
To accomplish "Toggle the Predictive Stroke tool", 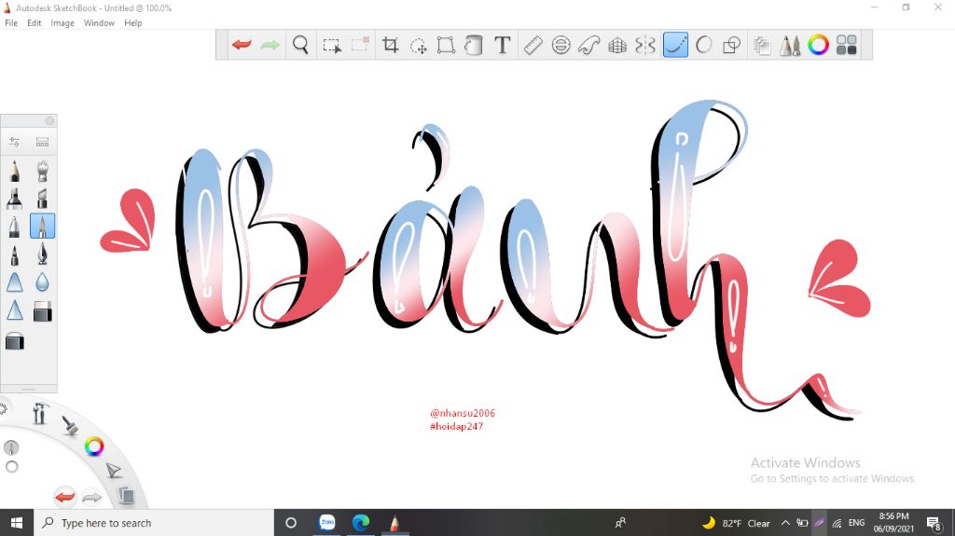I will [703, 45].
